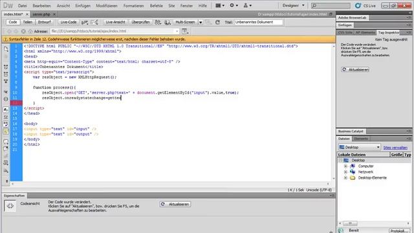Screen dimensions: 414x233
Task: Click Select Parent Tag icon in coding toolbar
Action: pos(6,91)
